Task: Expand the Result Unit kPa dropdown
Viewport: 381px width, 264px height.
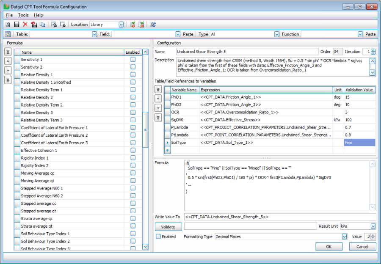Action: point(373,226)
